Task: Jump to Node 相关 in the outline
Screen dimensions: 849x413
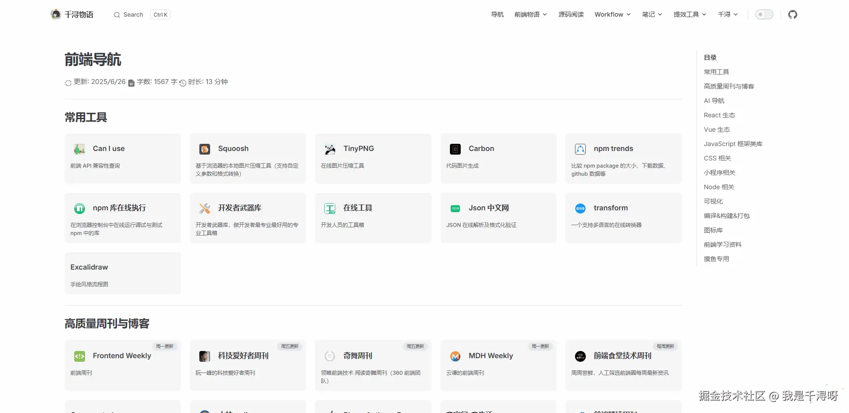Action: (719, 187)
